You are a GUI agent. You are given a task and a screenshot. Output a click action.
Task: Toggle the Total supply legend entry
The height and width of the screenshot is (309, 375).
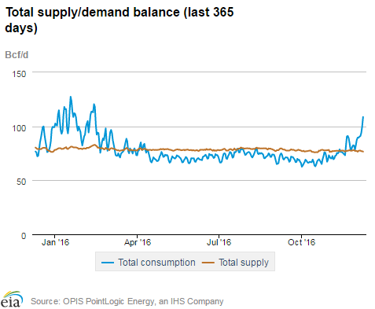(235, 263)
